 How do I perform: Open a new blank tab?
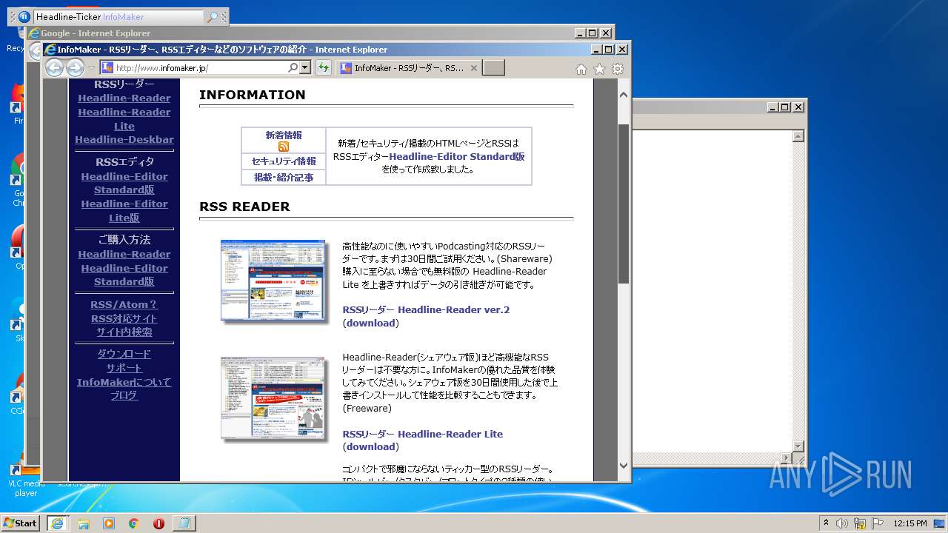494,68
